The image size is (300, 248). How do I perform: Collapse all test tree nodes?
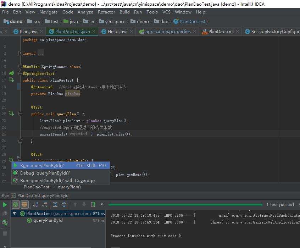pos(64,205)
